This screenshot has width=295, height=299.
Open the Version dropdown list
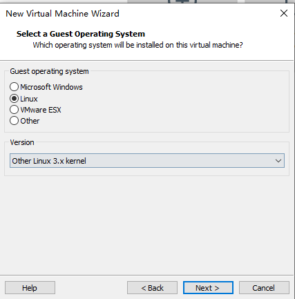click(x=147, y=161)
